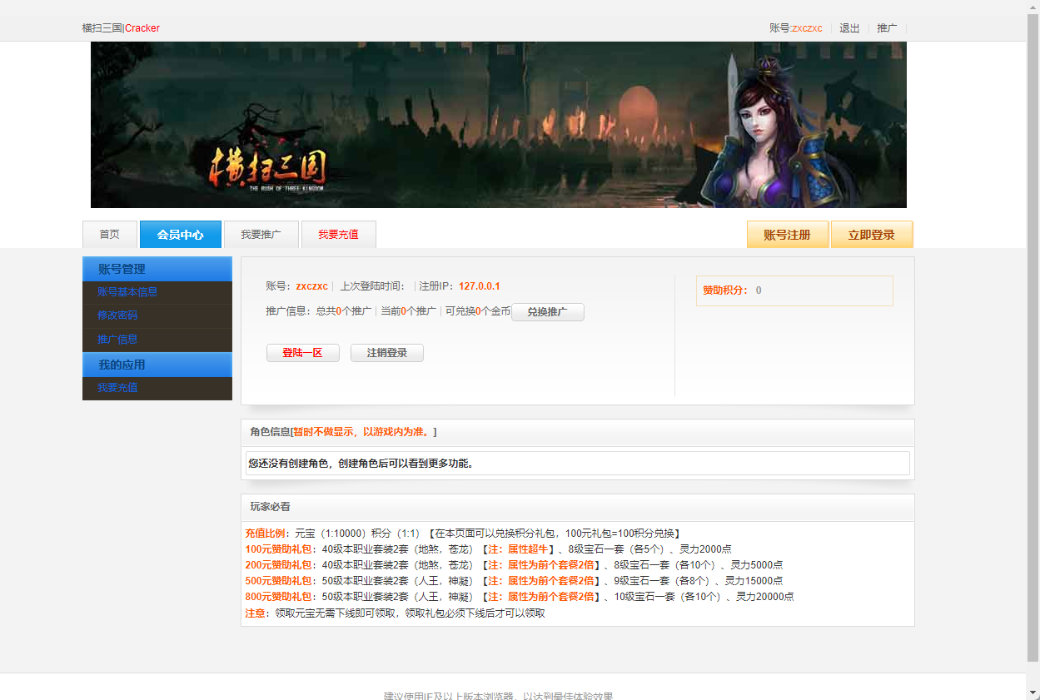1040x700 pixels.
Task: Click the 登陆一区 button
Action: [302, 353]
